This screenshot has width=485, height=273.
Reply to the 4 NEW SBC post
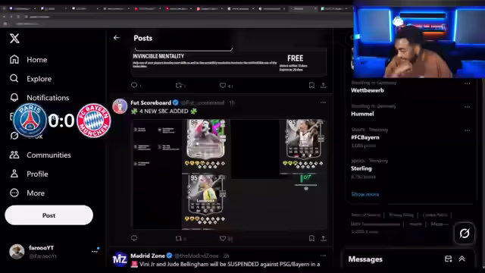pyautogui.click(x=134, y=238)
